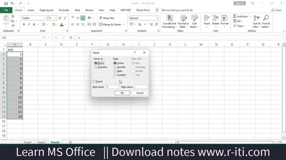This screenshot has width=286, height=160.
Task: Click OK in Series dialog
Action: 122,93
